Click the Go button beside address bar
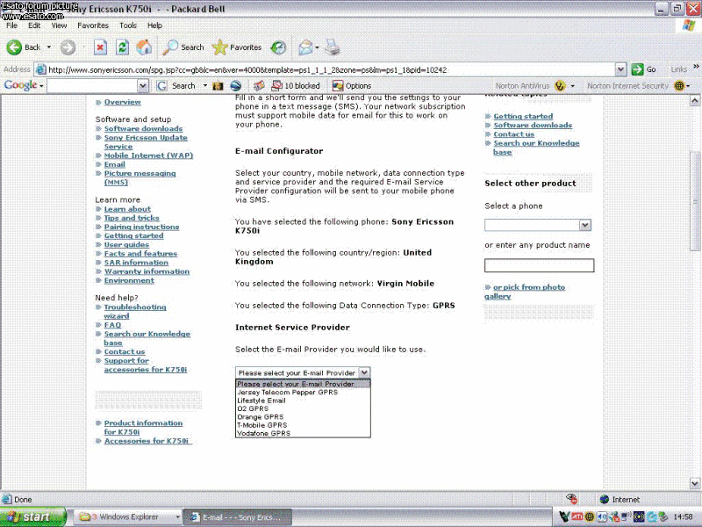Viewport: 702px width, 527px height. pos(644,69)
